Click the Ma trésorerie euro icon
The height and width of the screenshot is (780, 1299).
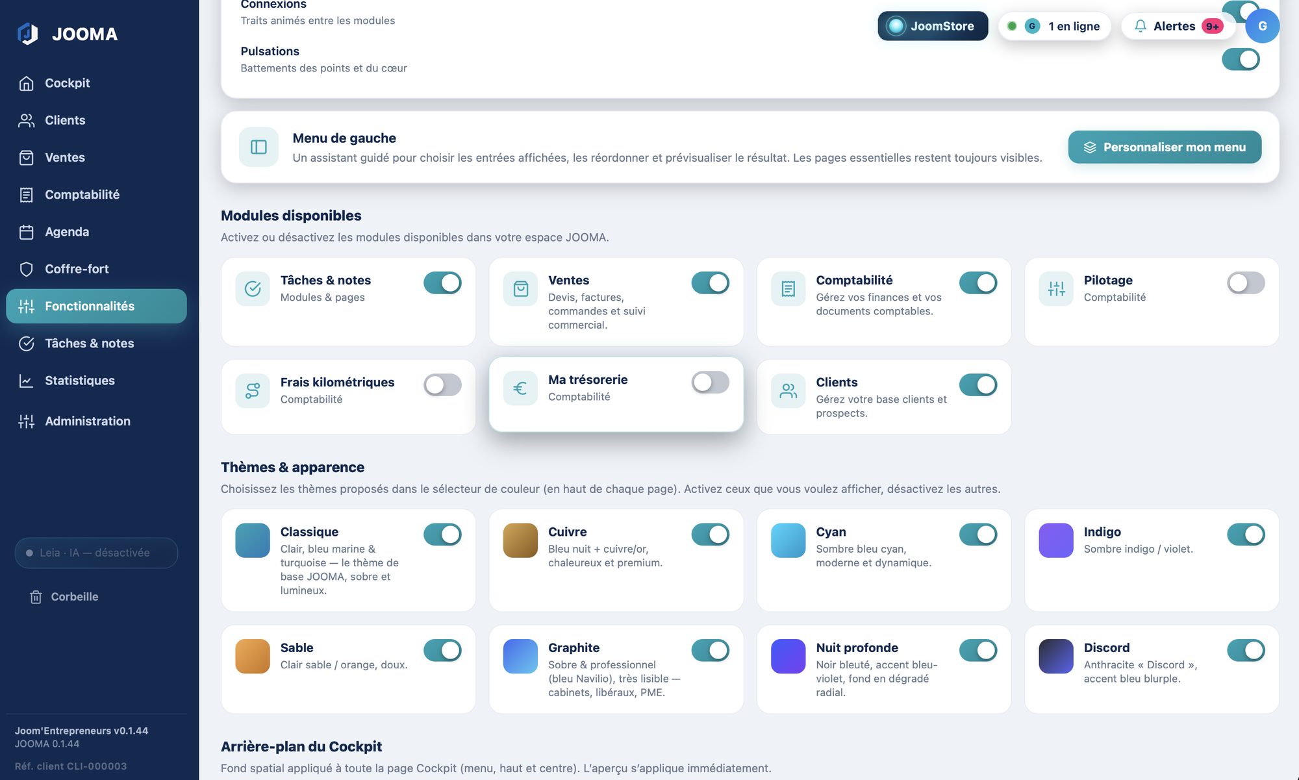coord(520,388)
